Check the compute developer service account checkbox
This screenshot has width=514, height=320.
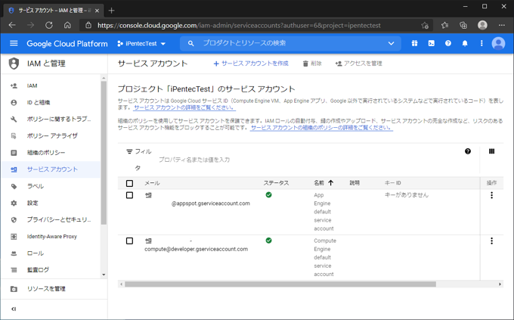point(129,241)
